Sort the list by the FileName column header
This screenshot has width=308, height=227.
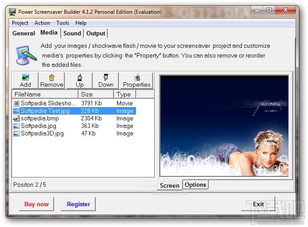pos(45,94)
